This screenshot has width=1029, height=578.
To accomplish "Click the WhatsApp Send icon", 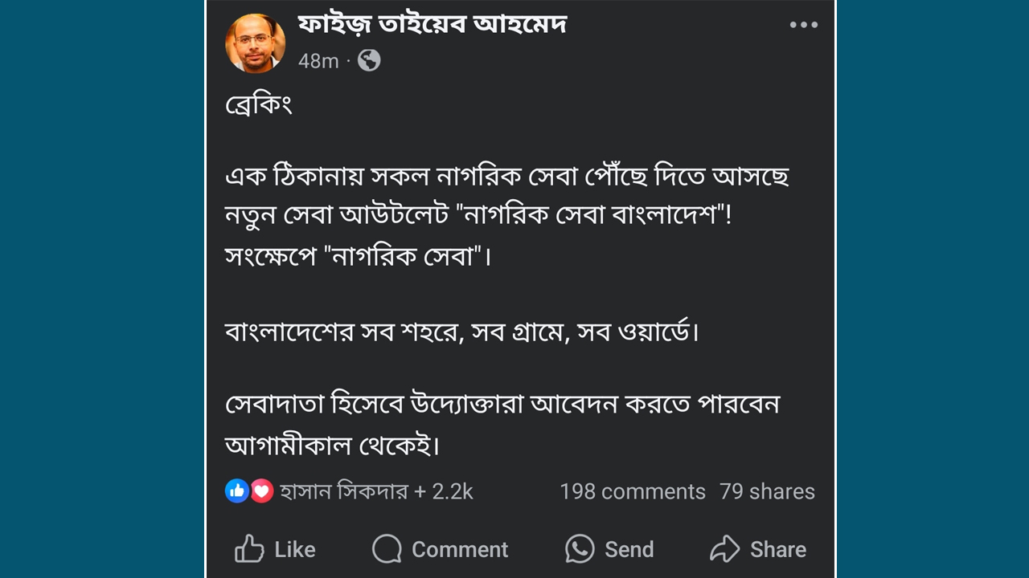I will click(x=580, y=549).
